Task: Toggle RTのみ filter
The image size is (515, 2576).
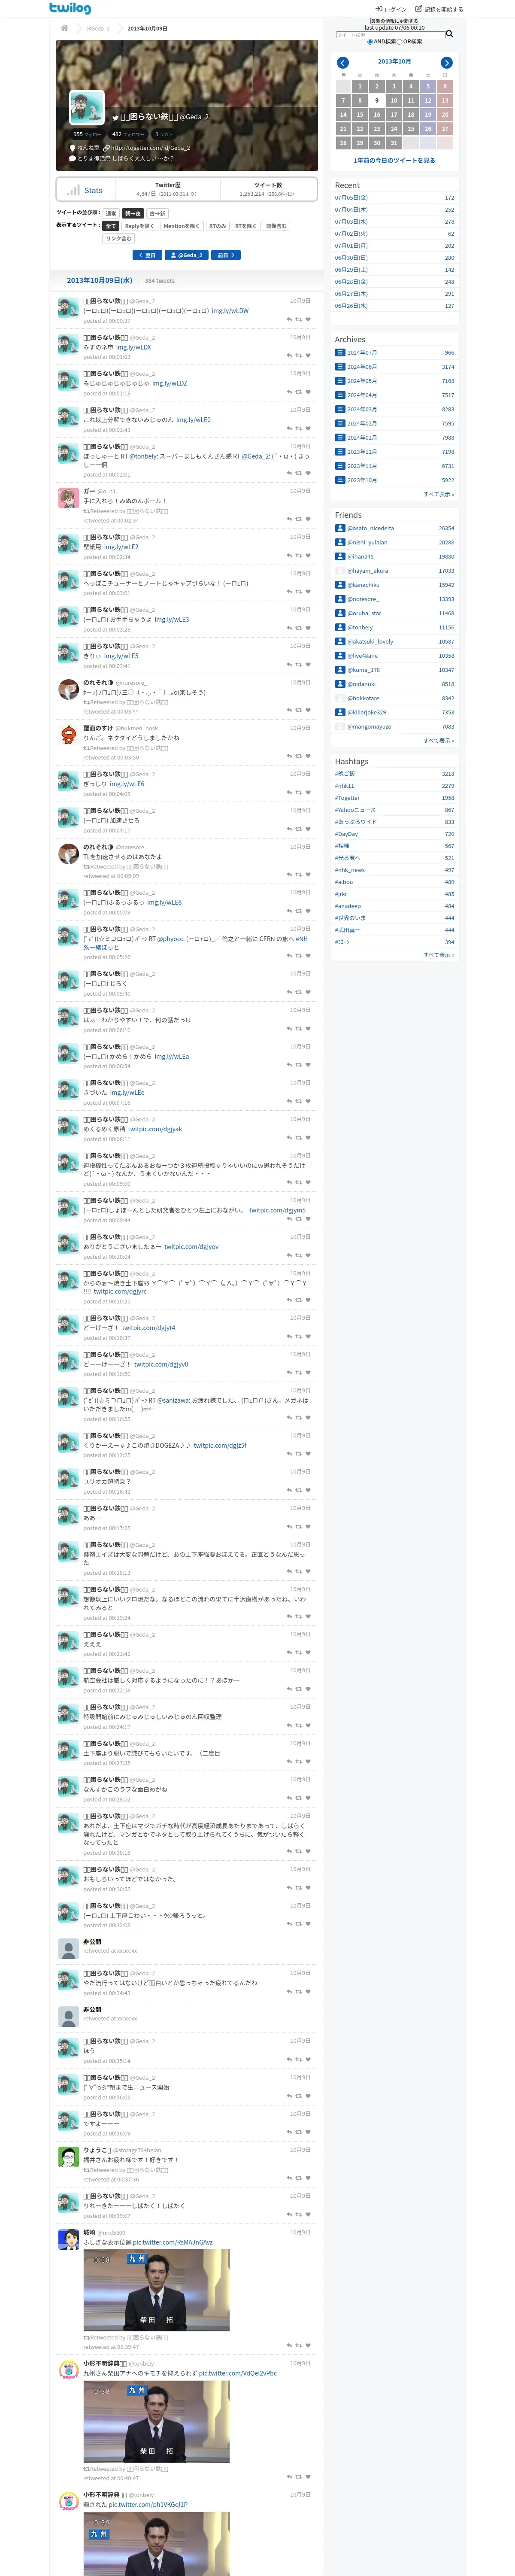Action: coord(217,226)
